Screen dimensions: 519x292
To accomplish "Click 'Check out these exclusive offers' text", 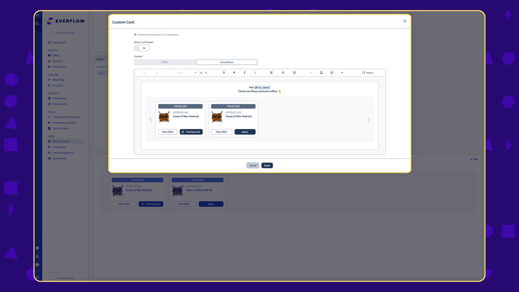I will point(258,91).
